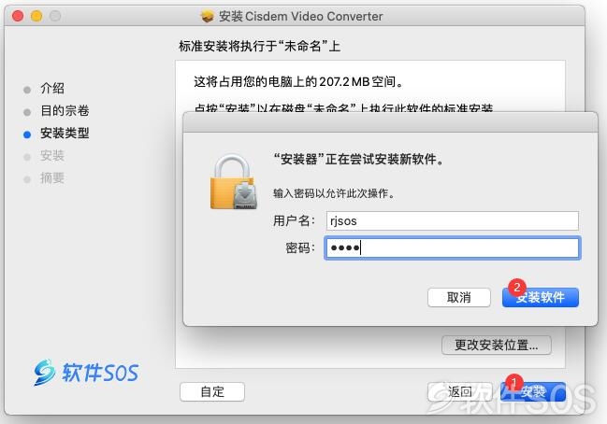Click the blue bullet beside 安装类型
Image resolution: width=607 pixels, height=424 pixels.
pyautogui.click(x=27, y=134)
